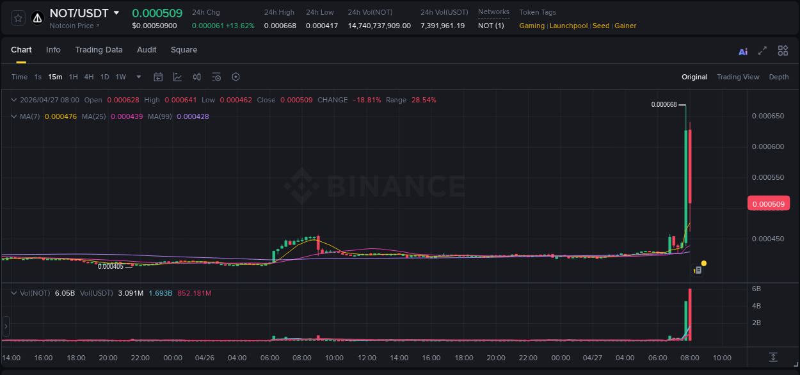Open the Networks NOT (1) info
800x375 pixels.
click(491, 26)
